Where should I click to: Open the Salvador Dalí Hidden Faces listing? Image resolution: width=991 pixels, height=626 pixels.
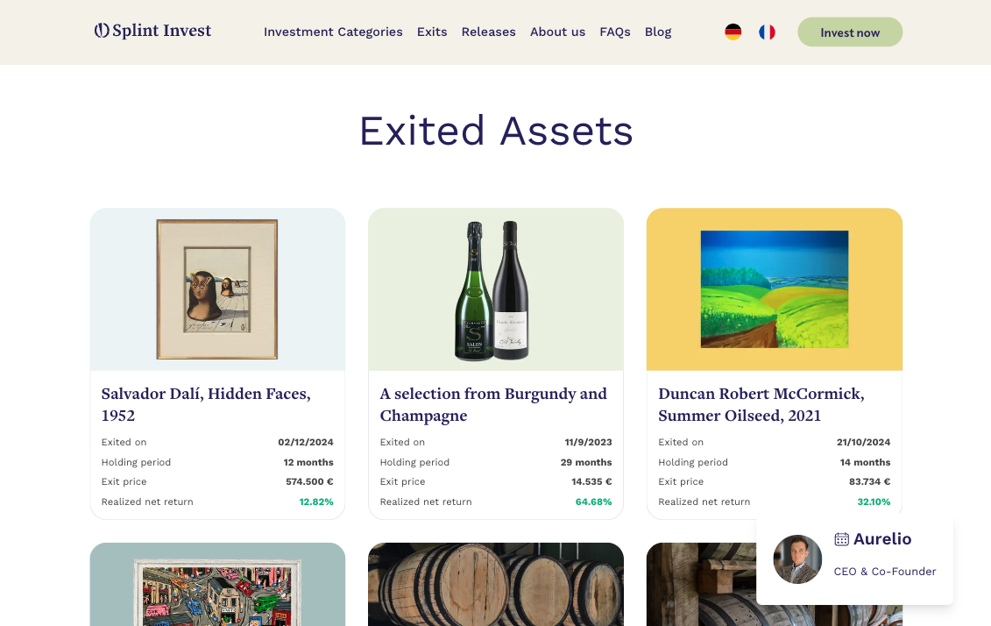point(207,404)
